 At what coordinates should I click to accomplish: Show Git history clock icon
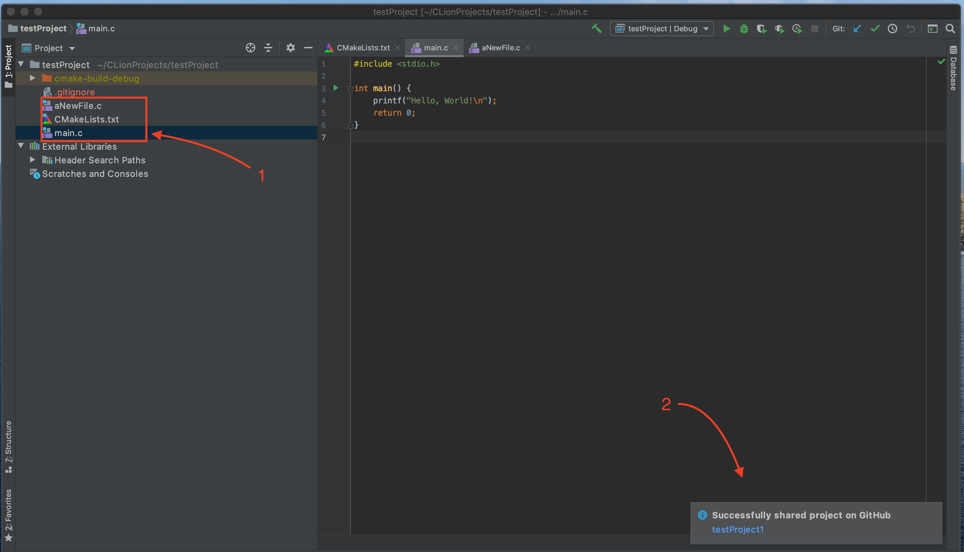892,29
